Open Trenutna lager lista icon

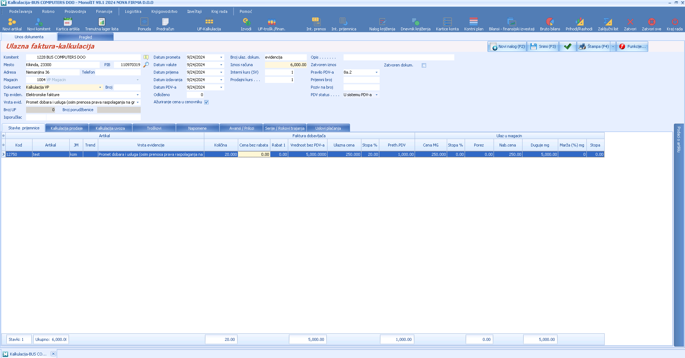click(102, 24)
